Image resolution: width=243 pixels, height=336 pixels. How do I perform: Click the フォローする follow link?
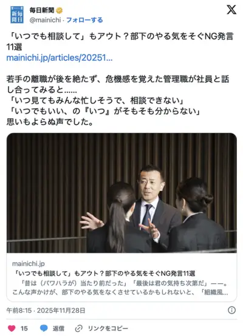pos(84,20)
